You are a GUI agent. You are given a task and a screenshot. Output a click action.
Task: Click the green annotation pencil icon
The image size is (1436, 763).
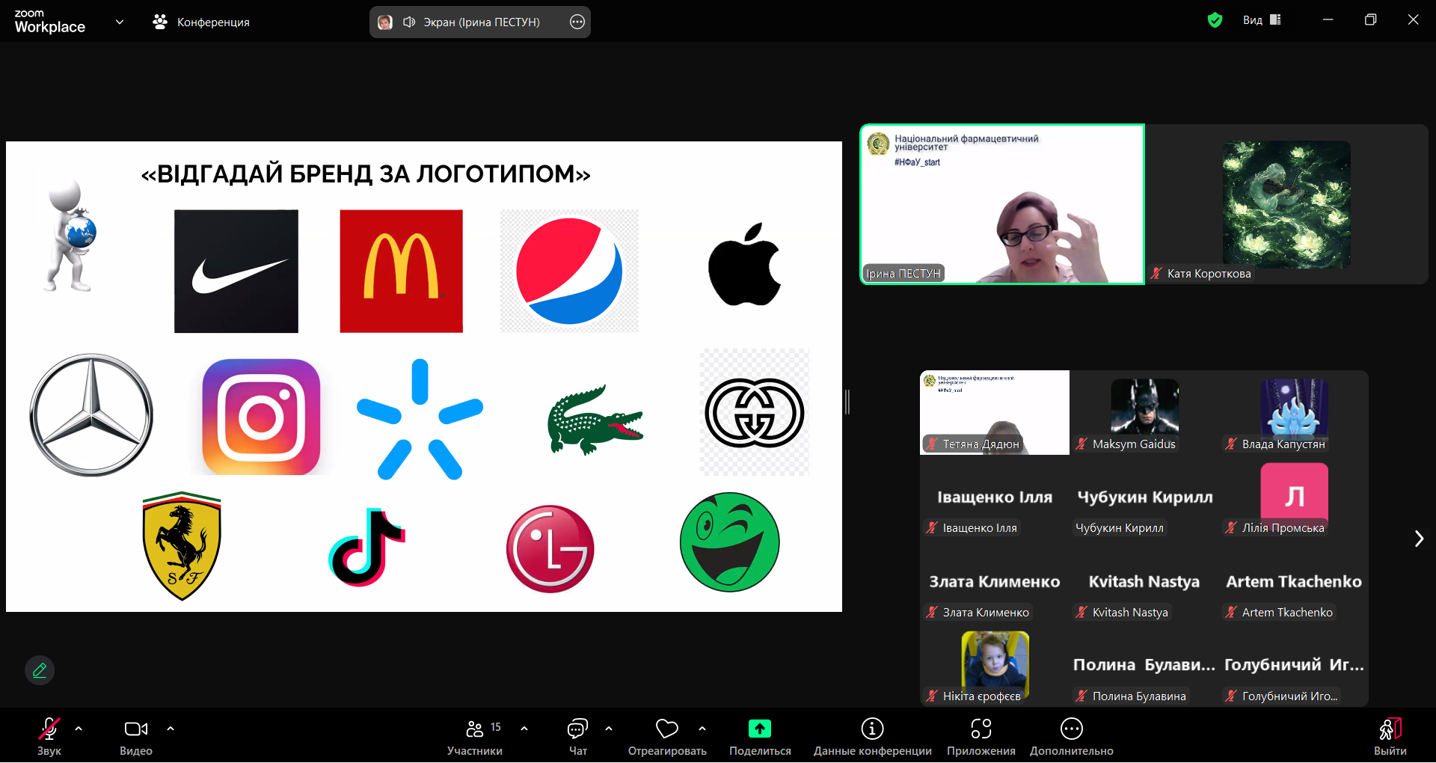[40, 670]
